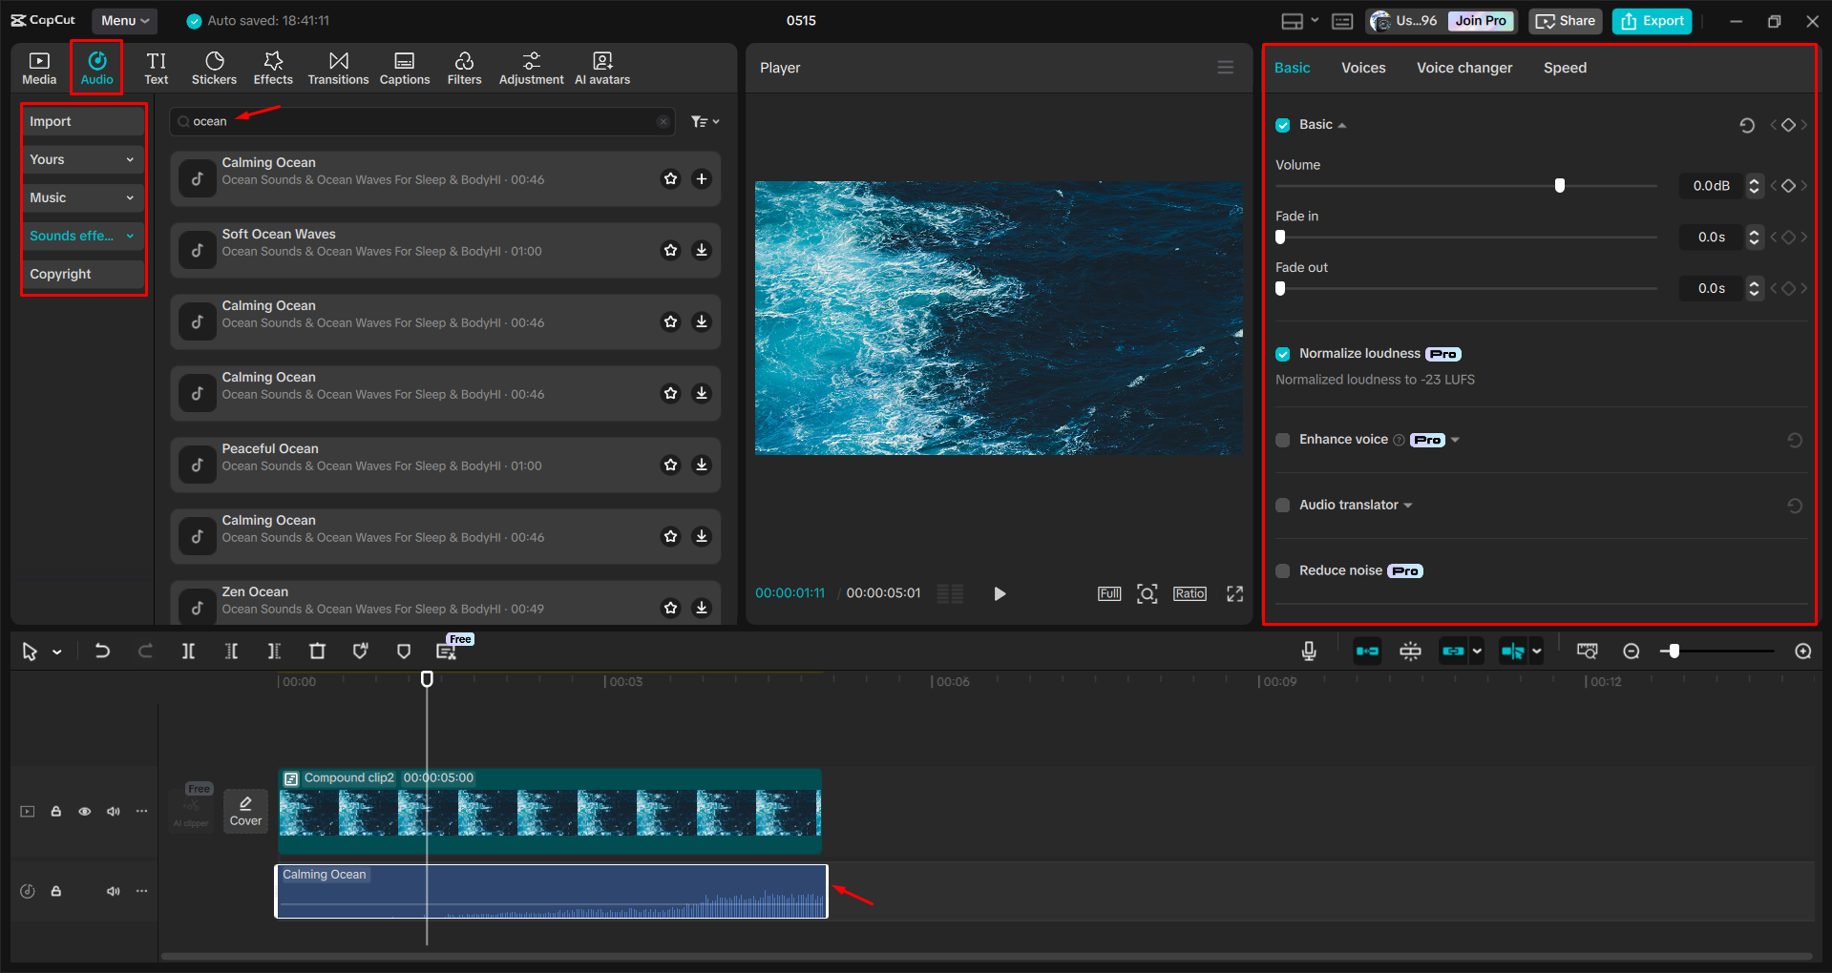The image size is (1832, 973).
Task: Favorite the Peaceful Ocean sound
Action: (670, 465)
